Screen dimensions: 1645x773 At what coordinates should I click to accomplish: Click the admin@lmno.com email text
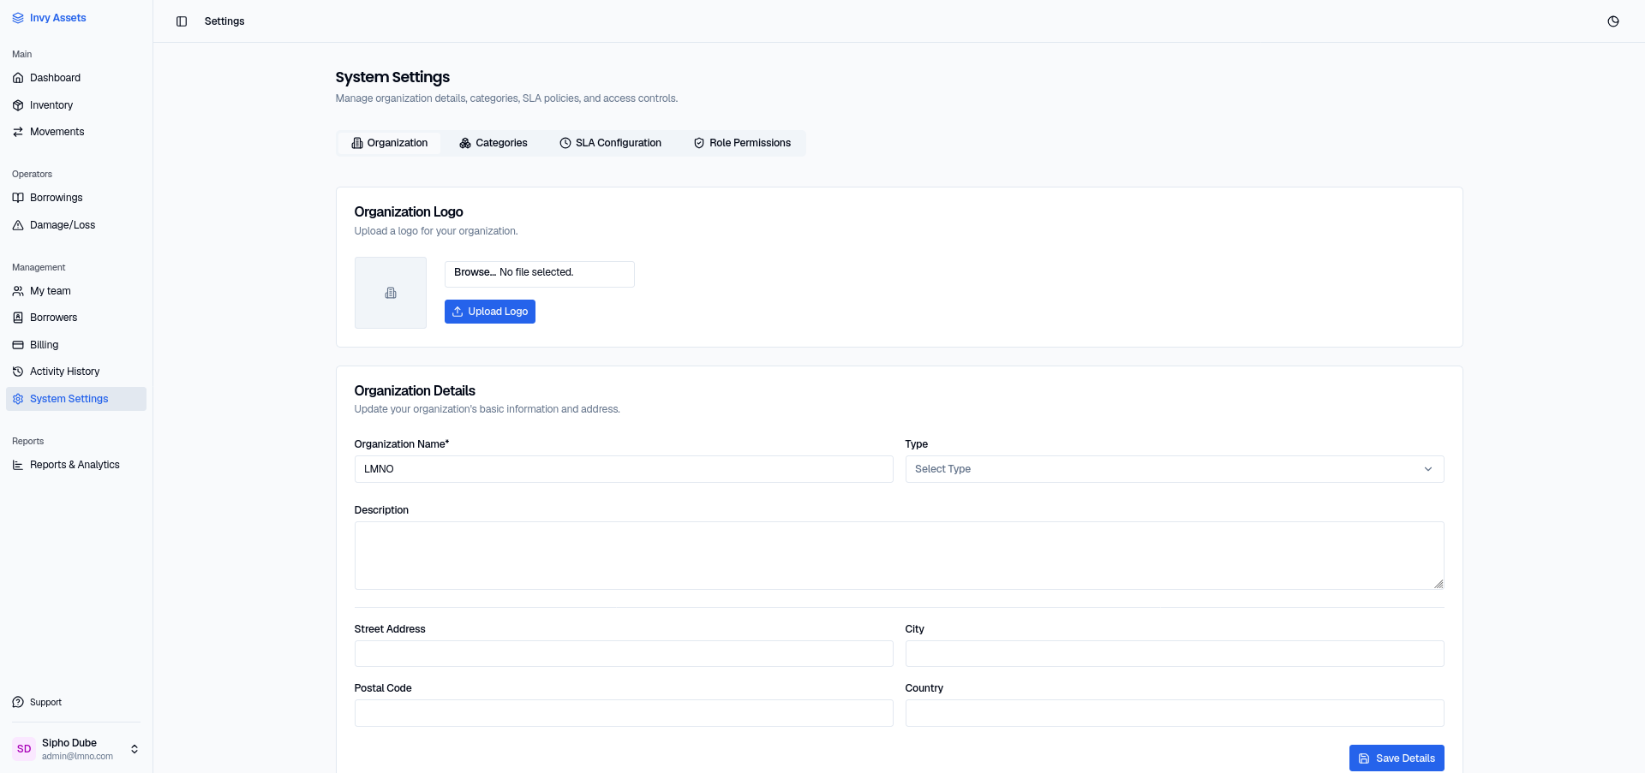pyautogui.click(x=77, y=757)
